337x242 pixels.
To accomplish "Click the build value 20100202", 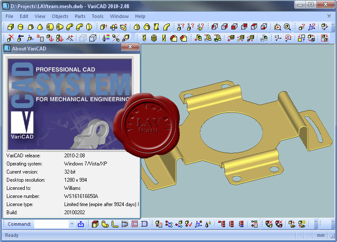I will 74,212.
